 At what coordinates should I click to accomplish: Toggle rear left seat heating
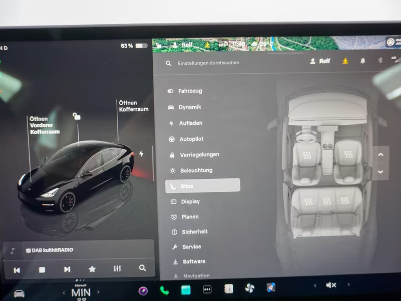click(x=308, y=201)
